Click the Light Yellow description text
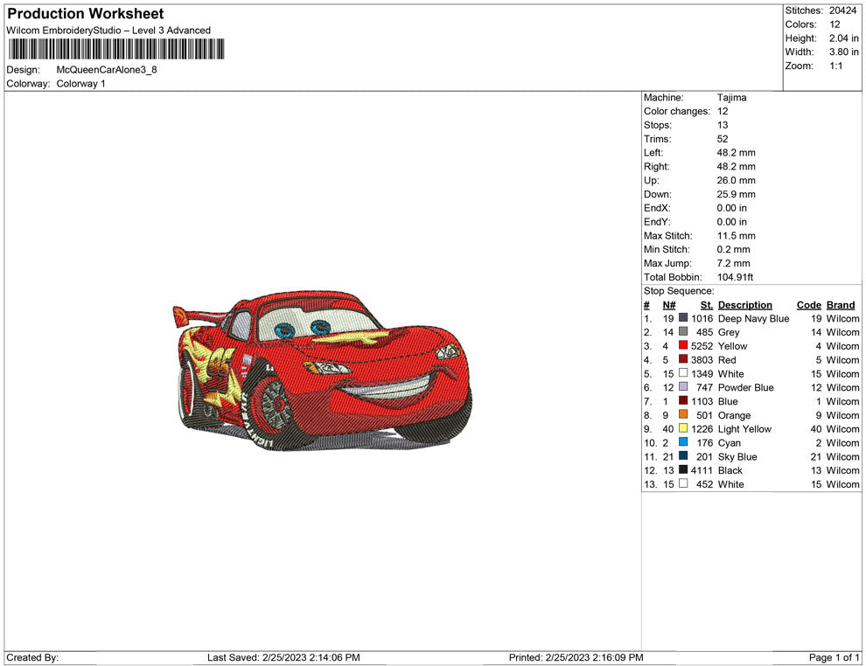Viewport: 866px width, 666px height. [744, 429]
